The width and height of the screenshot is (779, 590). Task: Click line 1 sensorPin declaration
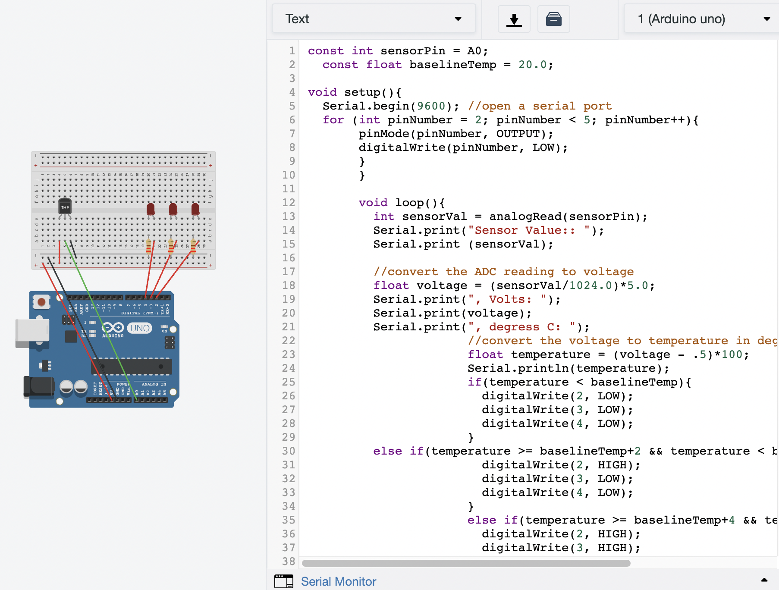click(x=398, y=51)
